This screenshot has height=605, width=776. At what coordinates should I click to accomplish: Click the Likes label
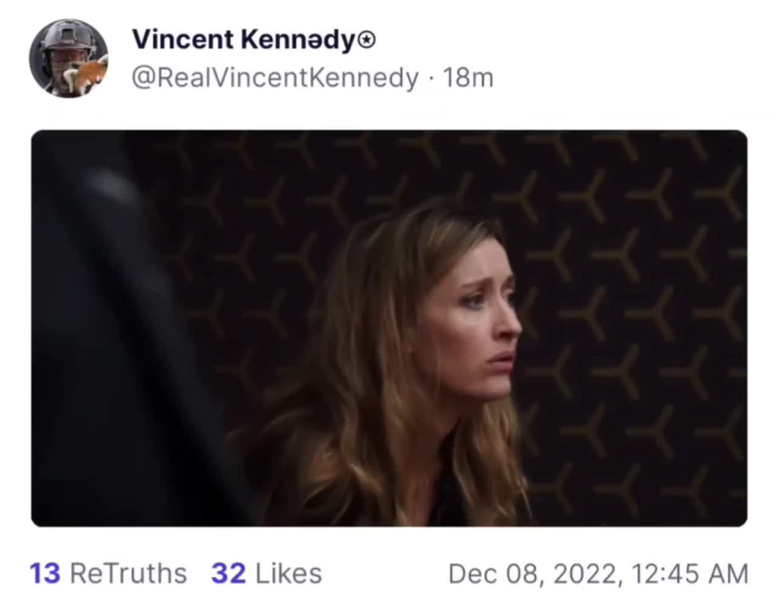click(x=289, y=573)
